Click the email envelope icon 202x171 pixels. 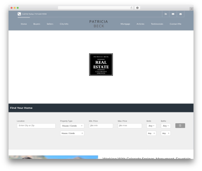[181, 14]
